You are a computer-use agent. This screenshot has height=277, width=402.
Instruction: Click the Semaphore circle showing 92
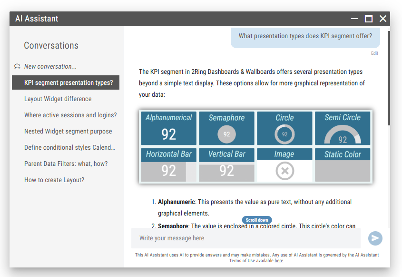(226, 134)
